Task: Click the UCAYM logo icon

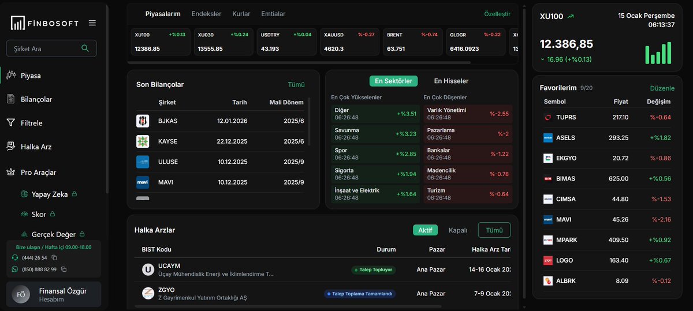Action: (x=148, y=269)
